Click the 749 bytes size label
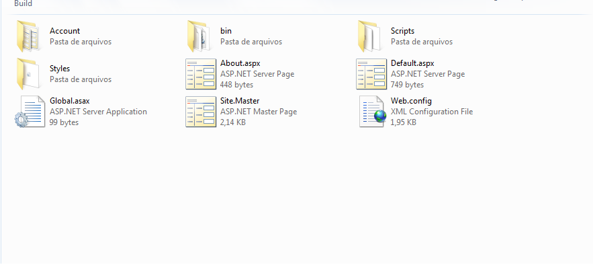593x269 pixels. (x=407, y=85)
